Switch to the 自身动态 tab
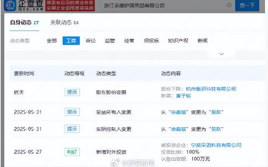 pos(24,23)
